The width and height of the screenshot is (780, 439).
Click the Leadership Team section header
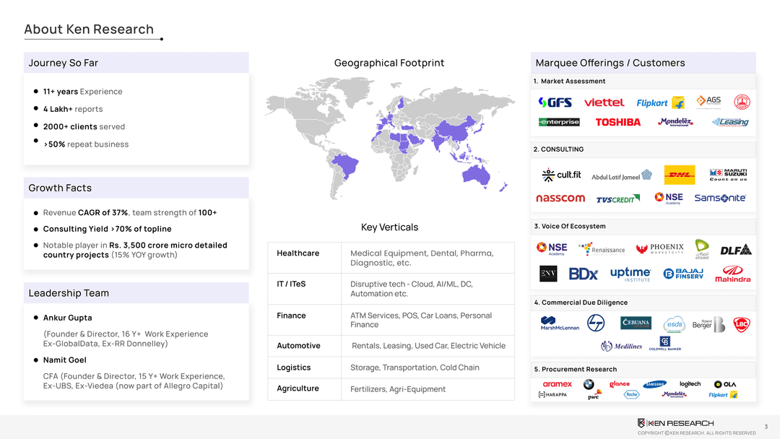[69, 293]
